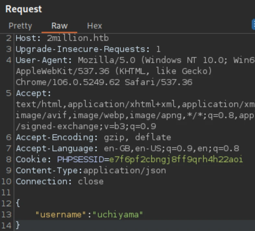Select the Raw tab
The height and width of the screenshot is (231, 255).
tap(59, 26)
